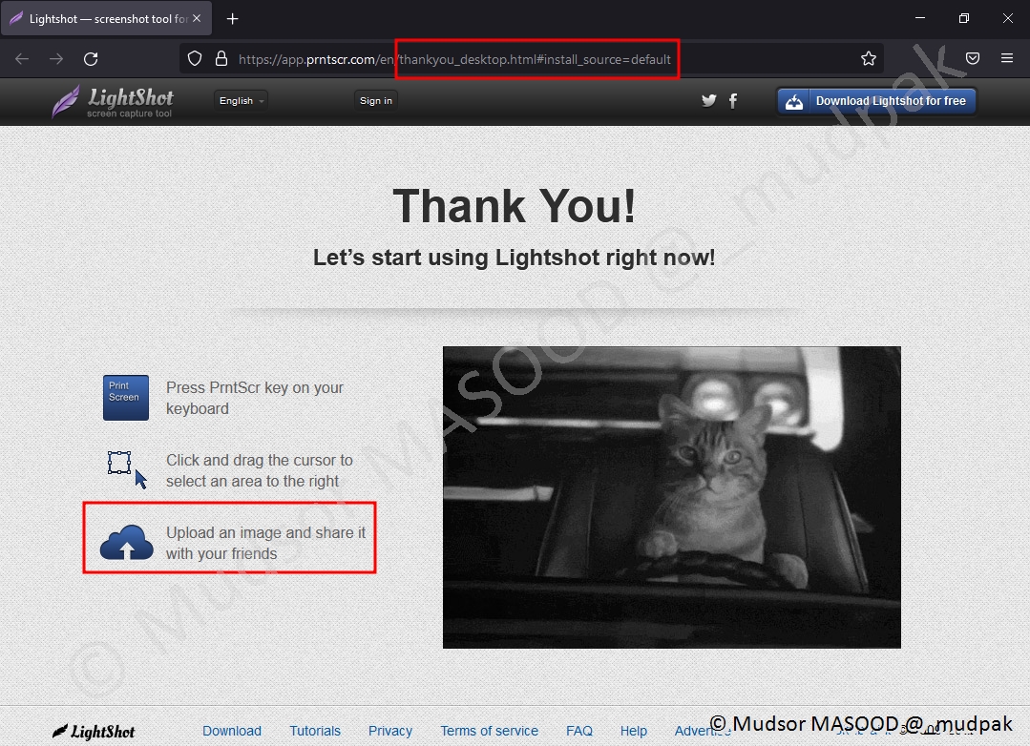Click the Facebook icon in header
The image size is (1030, 746).
733,100
